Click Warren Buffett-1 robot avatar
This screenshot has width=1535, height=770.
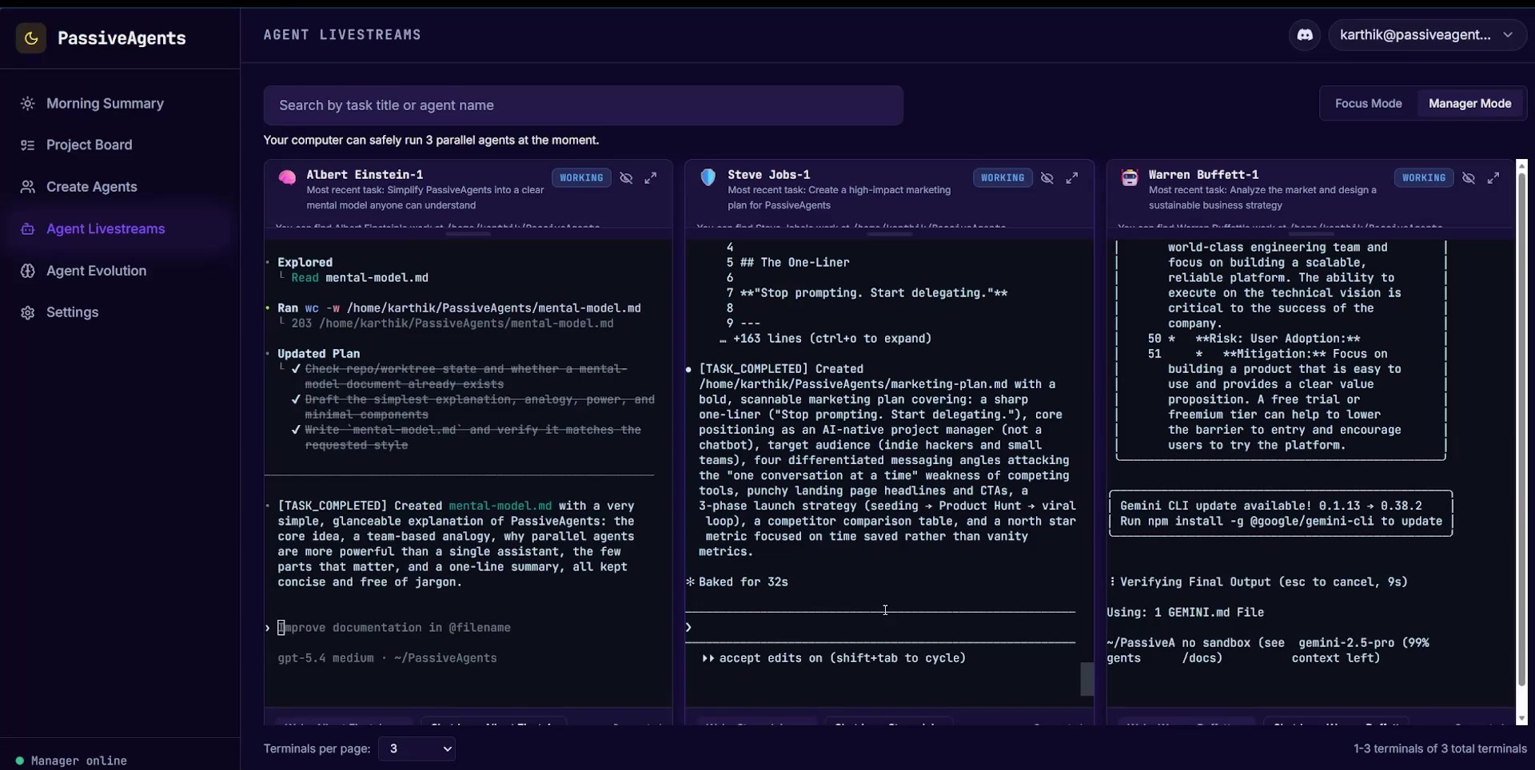pos(1130,177)
